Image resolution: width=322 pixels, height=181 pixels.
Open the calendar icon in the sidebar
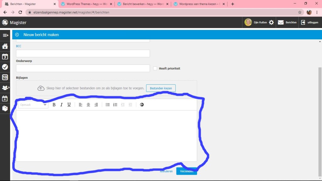[x=5, y=57]
